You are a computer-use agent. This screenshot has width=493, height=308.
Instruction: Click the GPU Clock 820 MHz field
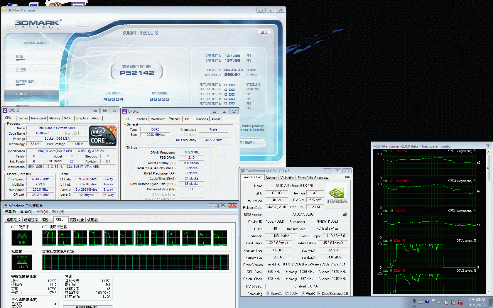pyautogui.click(x=274, y=272)
